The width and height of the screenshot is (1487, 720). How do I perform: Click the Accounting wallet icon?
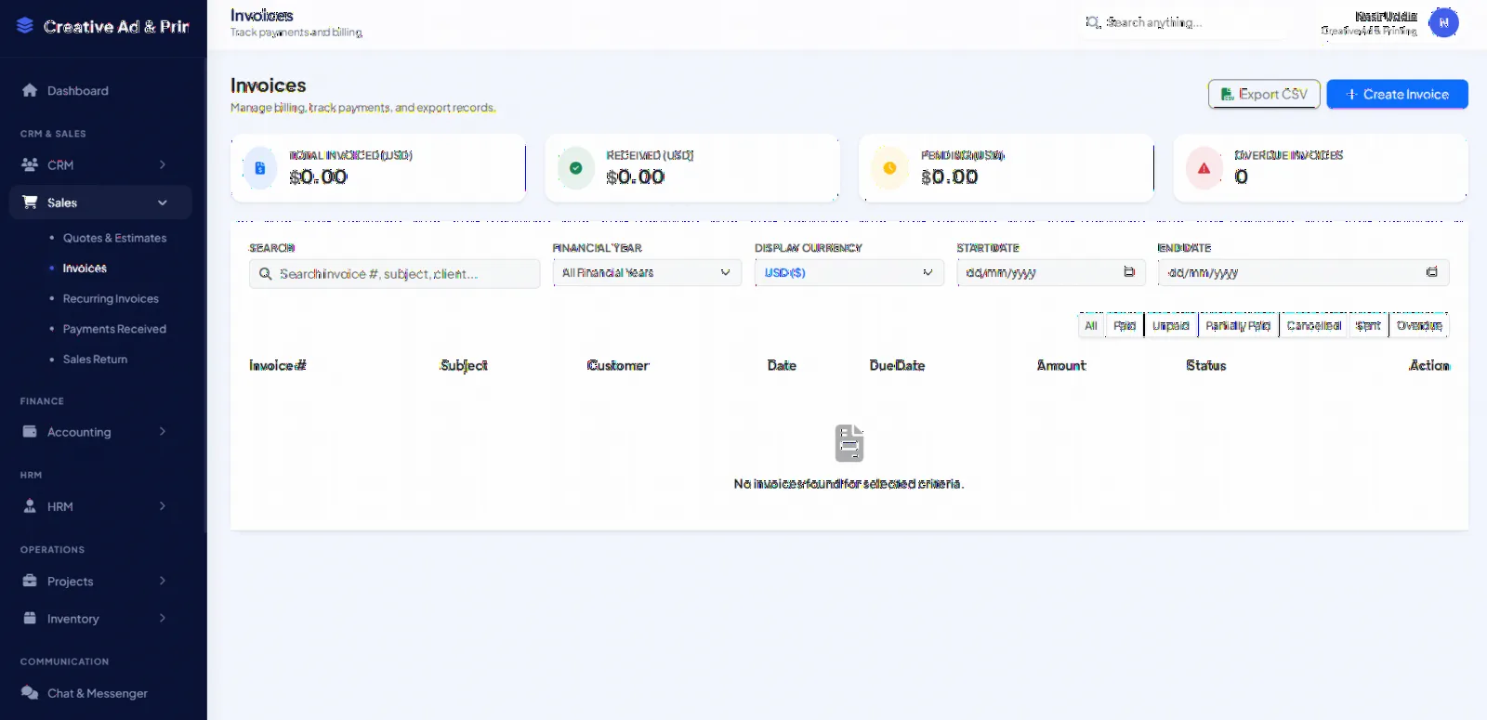tap(30, 431)
